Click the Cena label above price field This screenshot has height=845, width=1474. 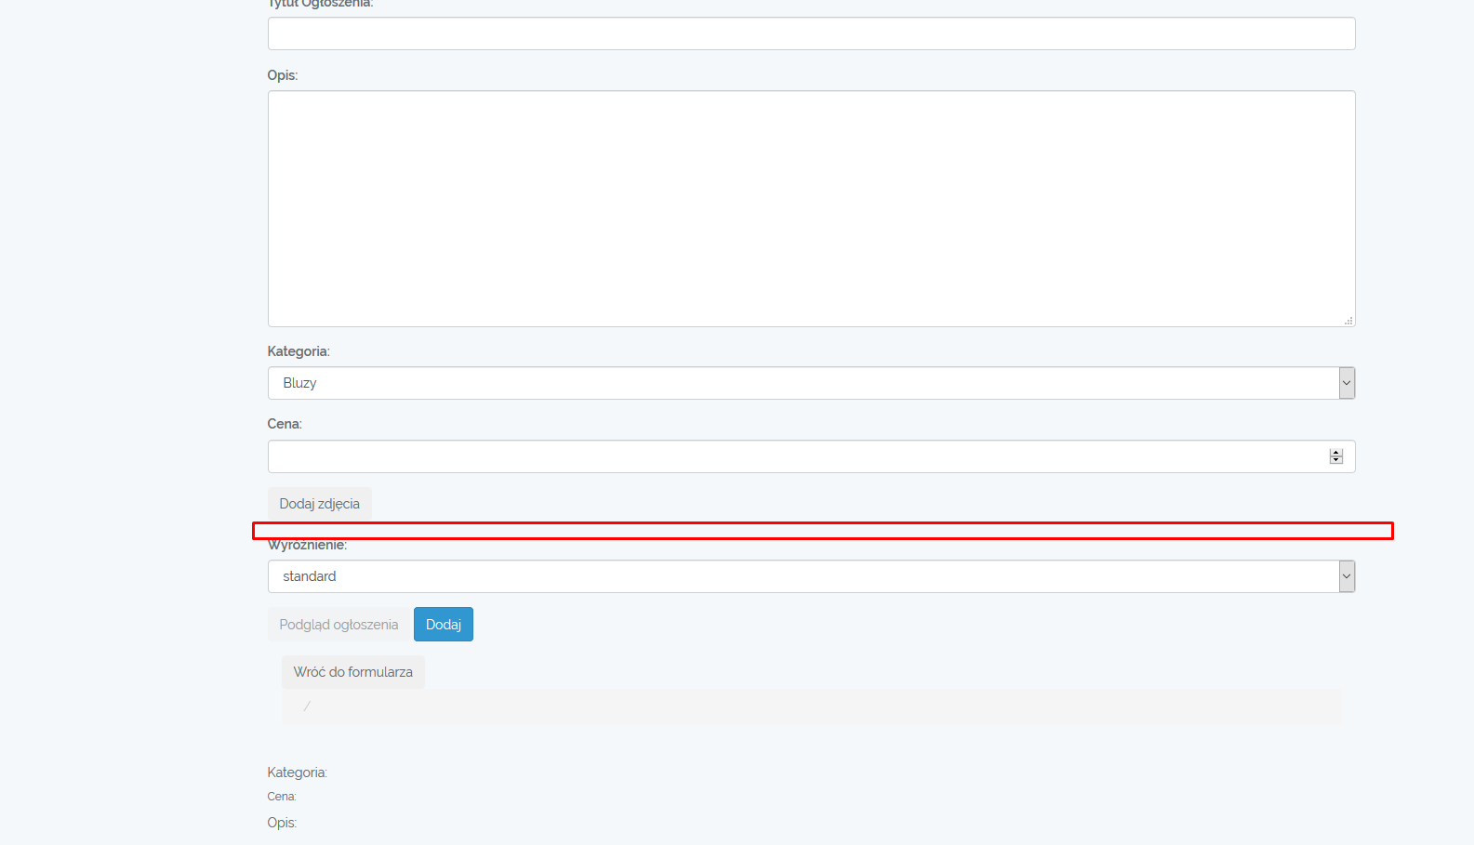tap(284, 424)
